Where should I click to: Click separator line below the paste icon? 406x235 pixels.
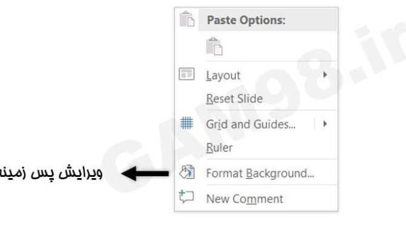271,61
